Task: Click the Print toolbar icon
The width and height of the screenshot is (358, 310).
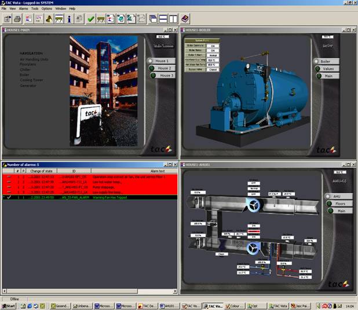Action: pyautogui.click(x=17, y=19)
